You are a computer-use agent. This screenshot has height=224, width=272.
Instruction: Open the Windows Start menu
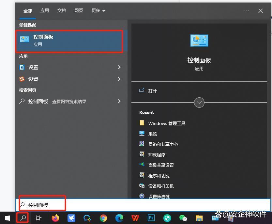[7, 218]
